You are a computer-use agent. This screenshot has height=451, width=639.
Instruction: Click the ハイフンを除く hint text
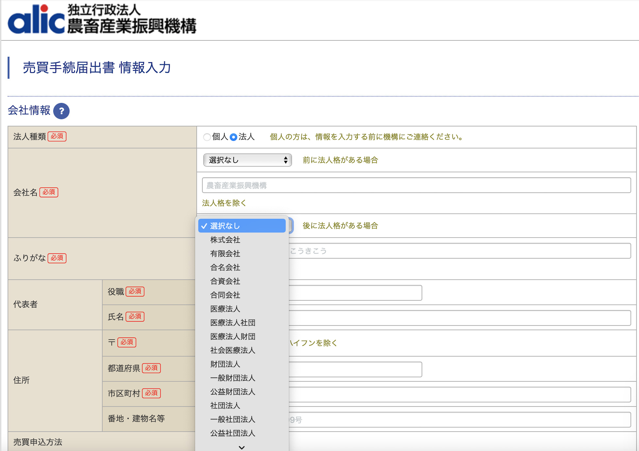pyautogui.click(x=313, y=343)
